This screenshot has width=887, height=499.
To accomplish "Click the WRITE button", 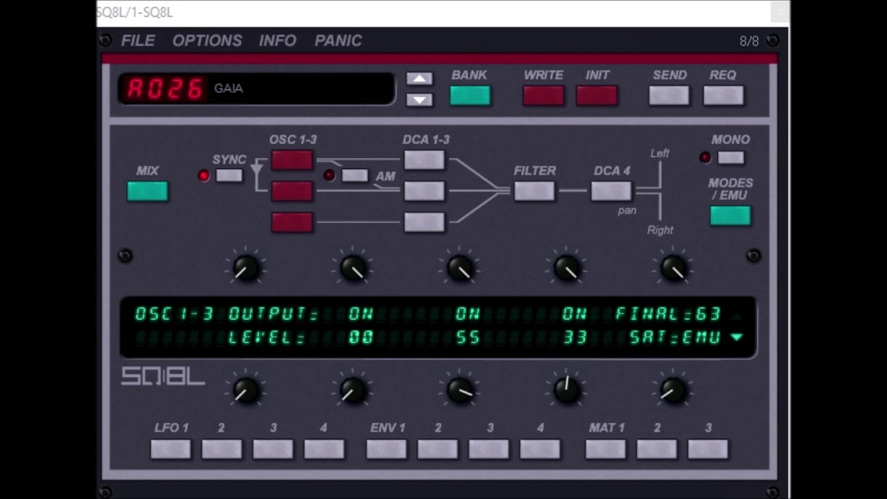I will (543, 95).
